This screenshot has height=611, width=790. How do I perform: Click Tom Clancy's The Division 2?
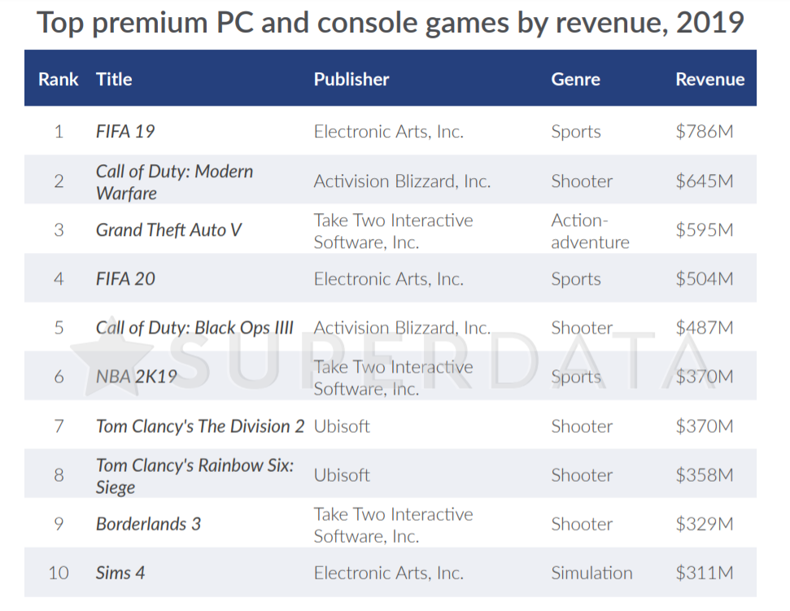coord(200,426)
